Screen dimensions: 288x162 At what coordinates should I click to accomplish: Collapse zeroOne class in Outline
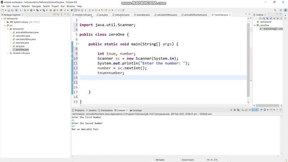(x=255, y=25)
